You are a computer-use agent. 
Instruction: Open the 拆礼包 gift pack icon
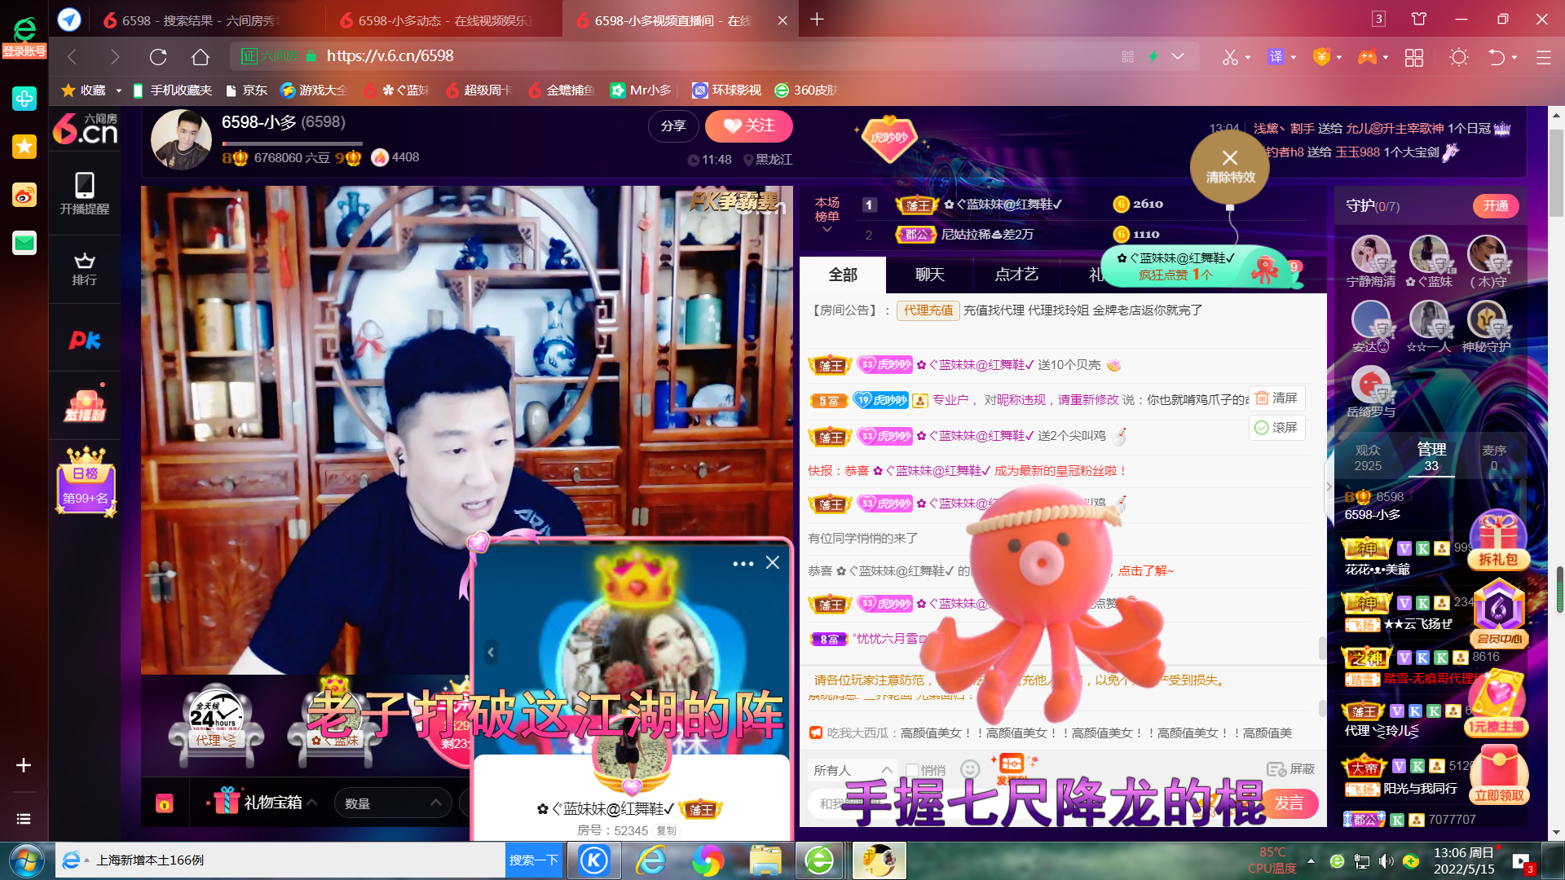click(1498, 540)
